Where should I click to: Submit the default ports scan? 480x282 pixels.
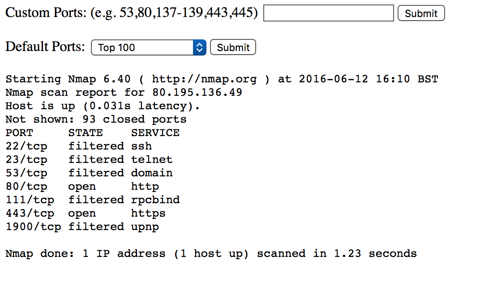point(233,47)
